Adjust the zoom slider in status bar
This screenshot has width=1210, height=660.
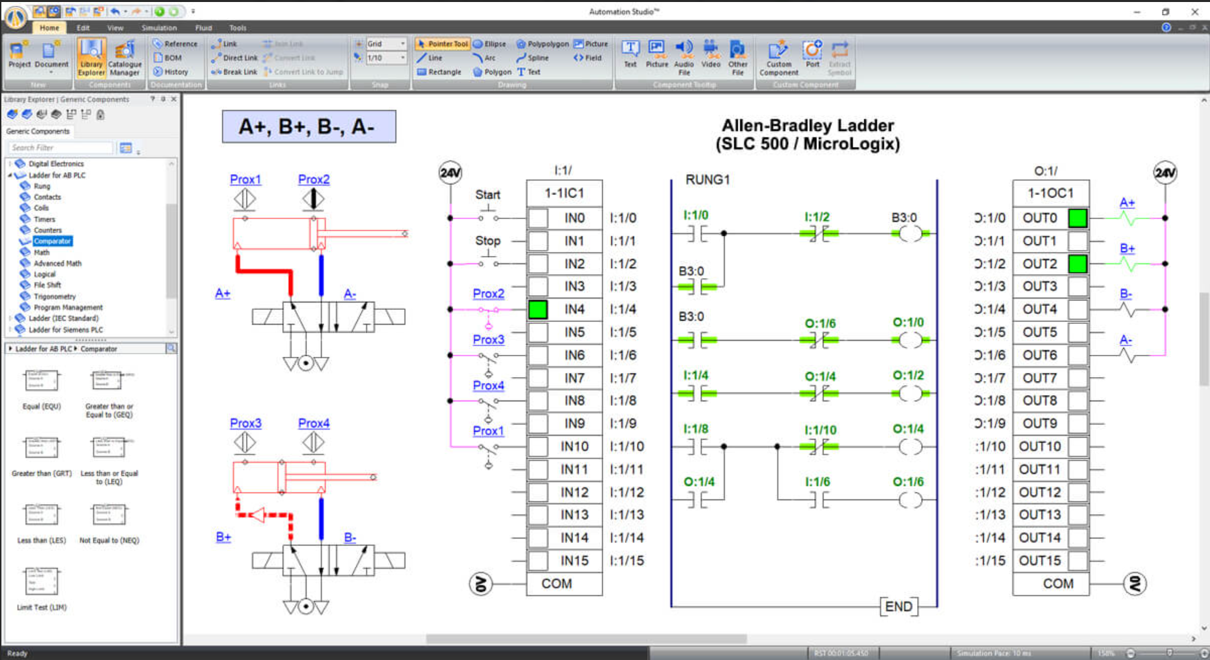tap(1169, 653)
